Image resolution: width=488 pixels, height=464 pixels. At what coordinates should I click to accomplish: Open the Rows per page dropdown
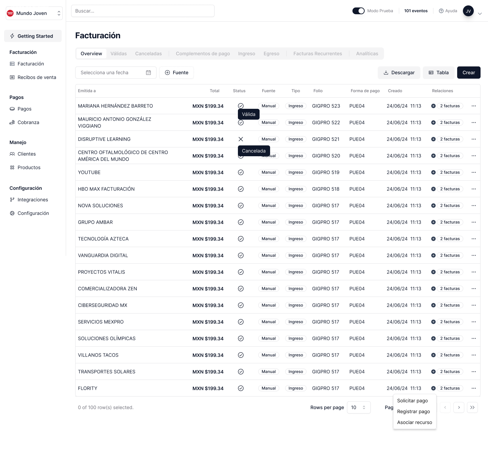tap(359, 407)
